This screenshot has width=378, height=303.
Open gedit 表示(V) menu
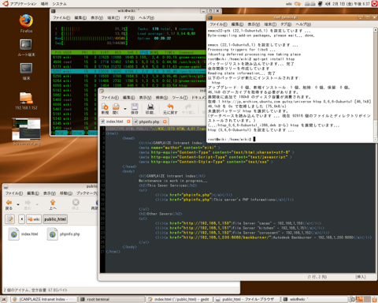[145, 98]
